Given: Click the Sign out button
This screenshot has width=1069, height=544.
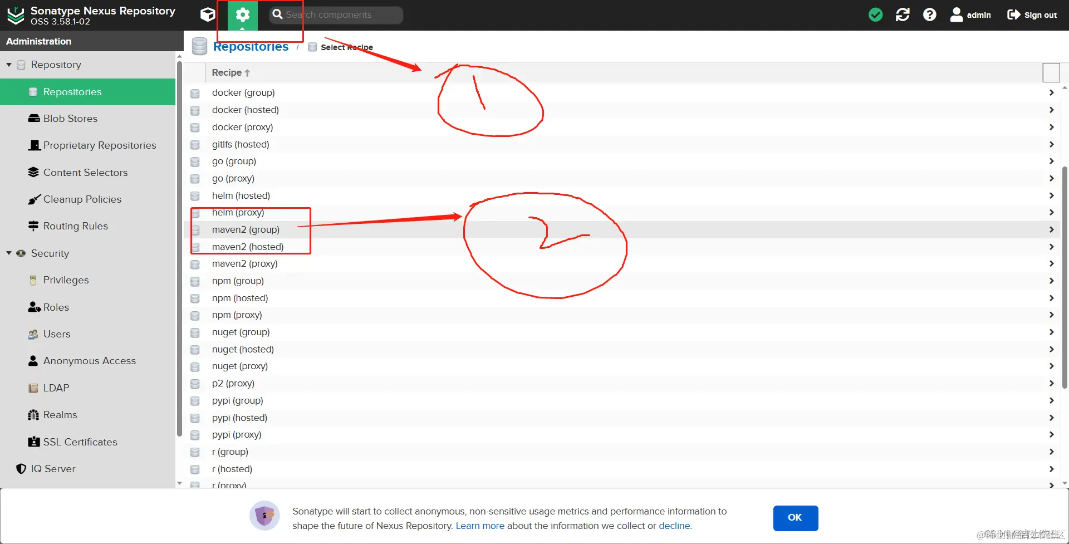Looking at the screenshot, I should pyautogui.click(x=1032, y=15).
